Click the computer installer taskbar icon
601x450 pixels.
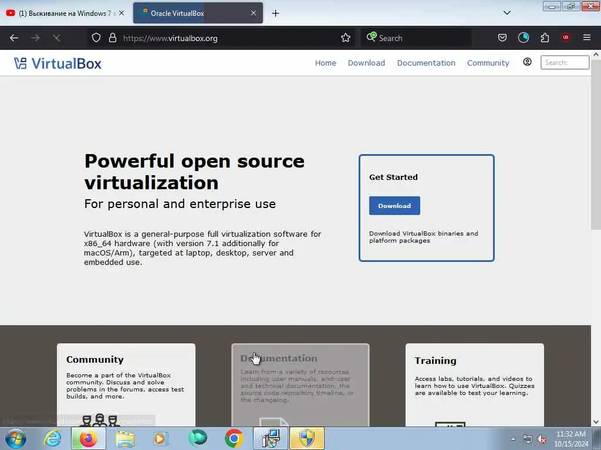[271, 438]
